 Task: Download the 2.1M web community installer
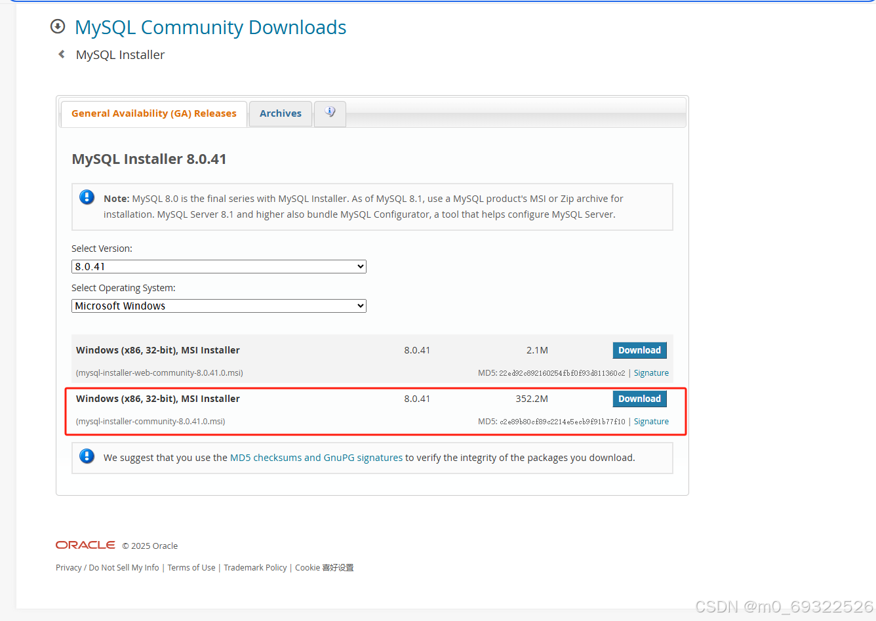[x=639, y=350]
